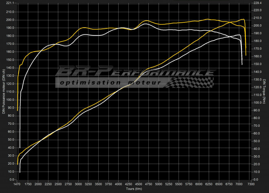Click the 221.1 value on left axis
Image resolution: width=269 pixels, height=193 pixels.
11,2
